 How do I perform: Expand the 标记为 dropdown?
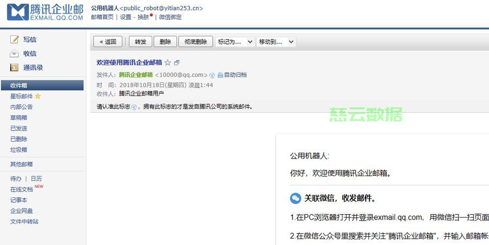point(235,42)
